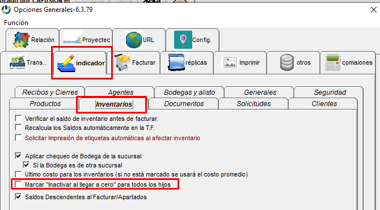Viewport: 380px width, 210px height.
Task: Close the Opciones Generales window
Action: point(374,10)
